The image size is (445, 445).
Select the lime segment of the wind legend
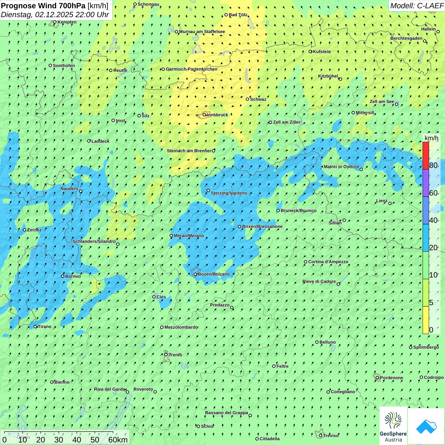pyautogui.click(x=426, y=293)
